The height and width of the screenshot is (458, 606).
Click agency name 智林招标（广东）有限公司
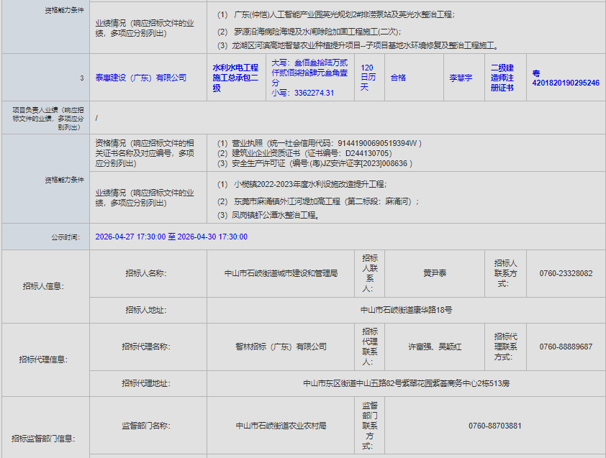coord(281,347)
